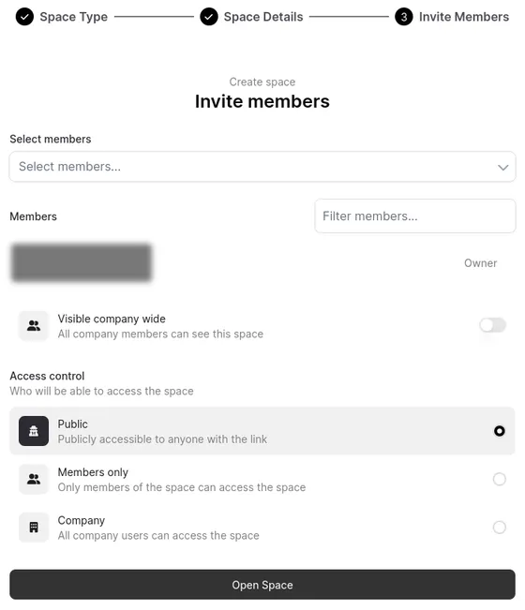Expand the chevron on Select members field
This screenshot has width=525, height=610.
click(x=502, y=168)
